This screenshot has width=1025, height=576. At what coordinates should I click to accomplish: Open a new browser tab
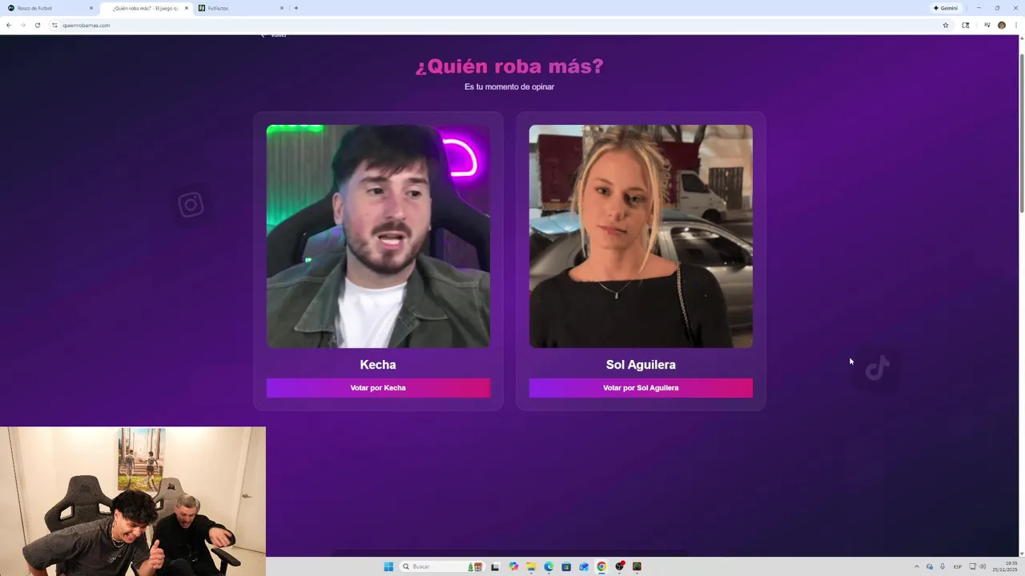point(296,8)
